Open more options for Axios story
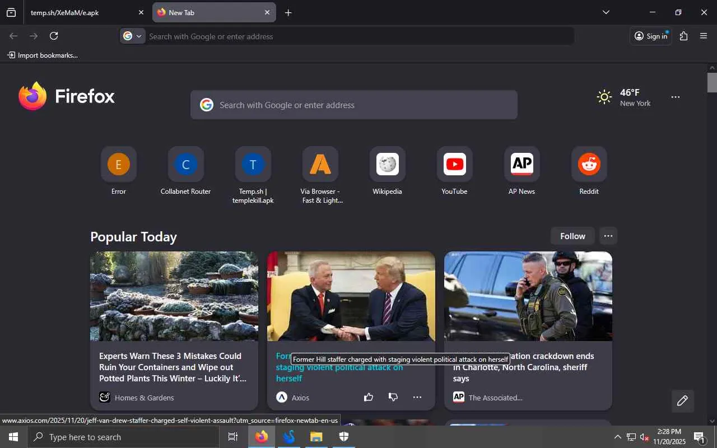The height and width of the screenshot is (448, 717). point(417,398)
